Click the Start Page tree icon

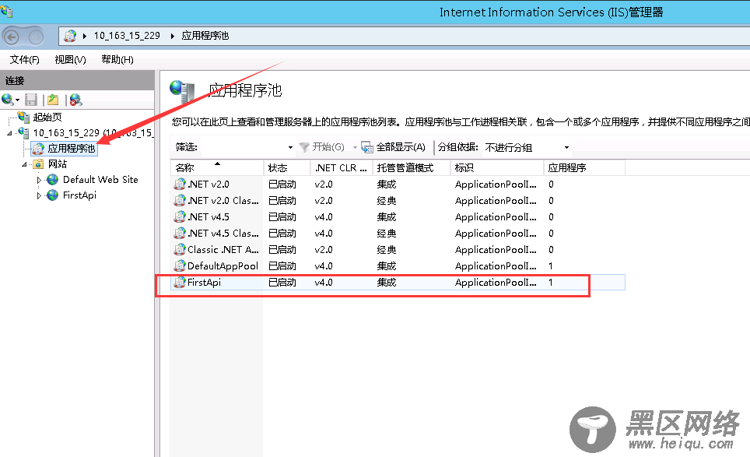coord(23,117)
